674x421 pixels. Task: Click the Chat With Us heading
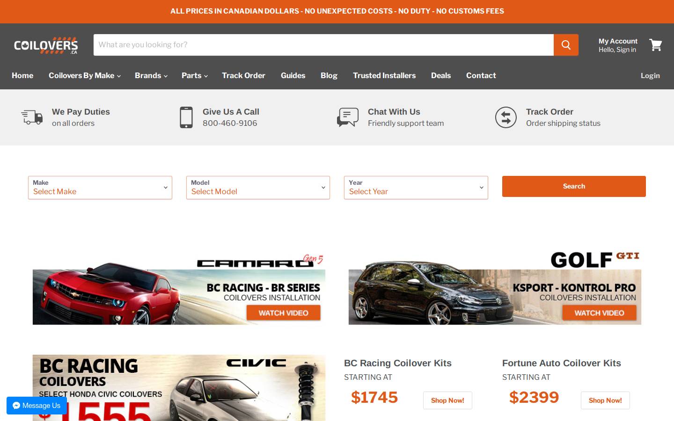pos(394,112)
